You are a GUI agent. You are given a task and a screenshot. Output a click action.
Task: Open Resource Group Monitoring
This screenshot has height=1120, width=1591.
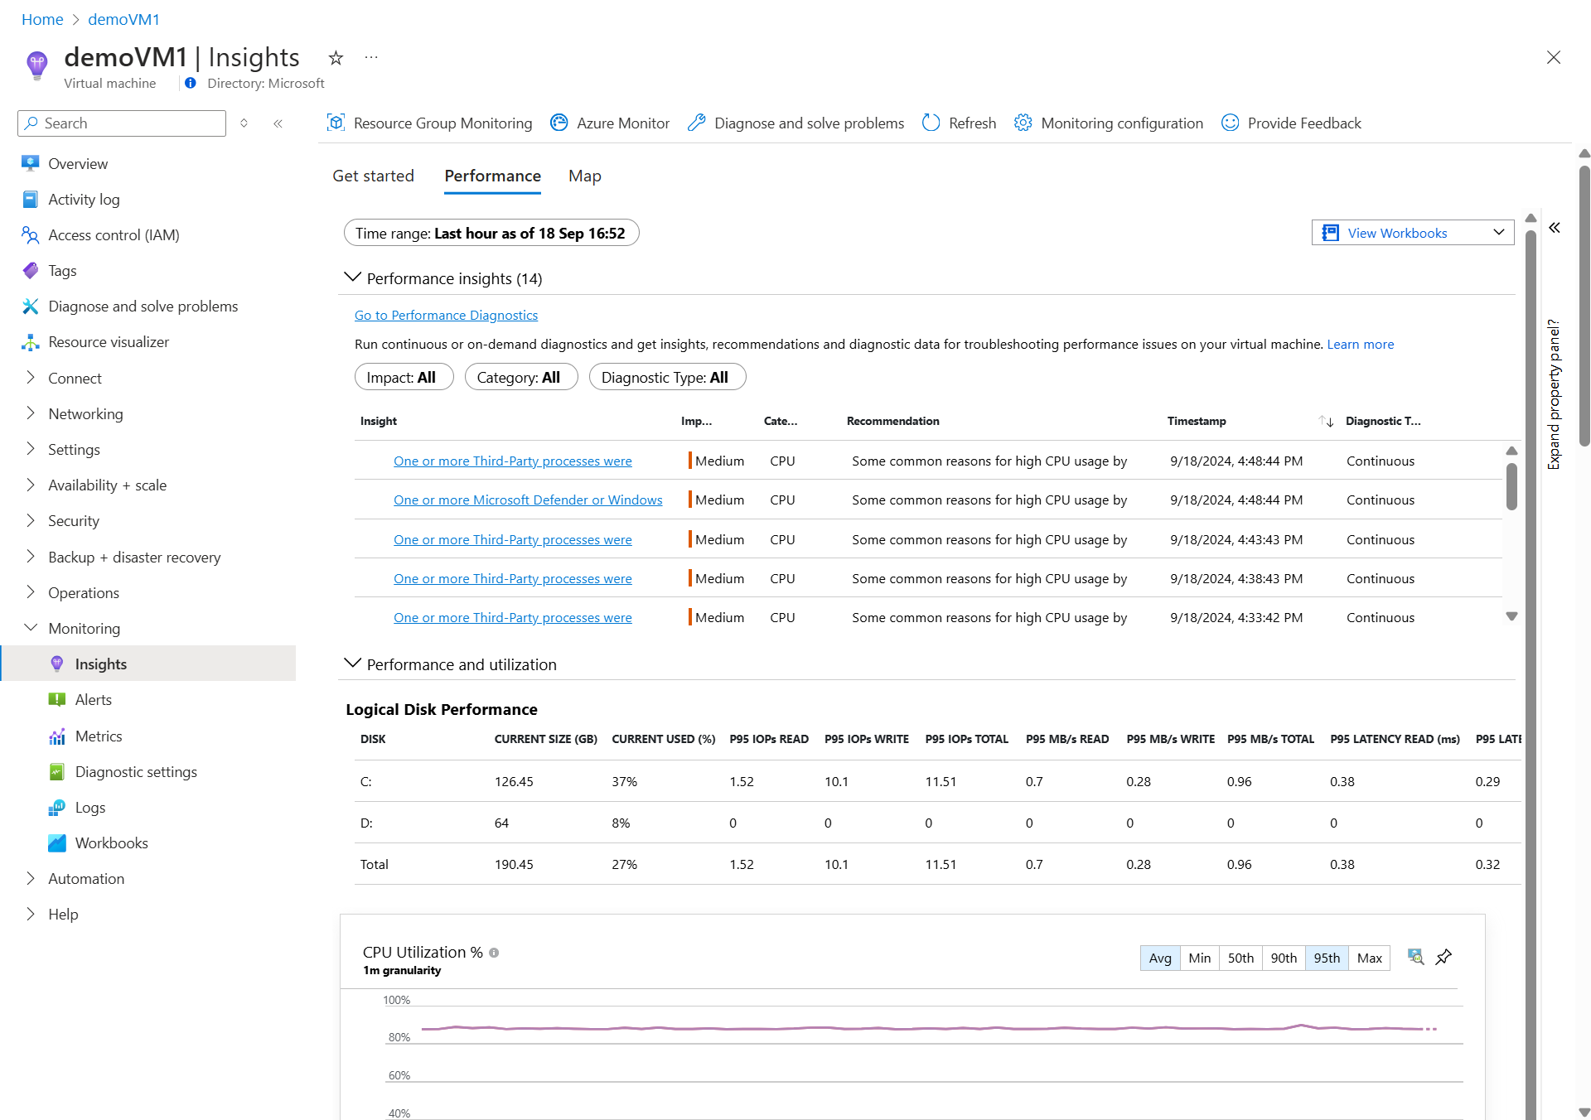[x=429, y=123]
